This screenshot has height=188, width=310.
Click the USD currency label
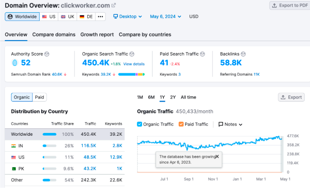click(194, 17)
